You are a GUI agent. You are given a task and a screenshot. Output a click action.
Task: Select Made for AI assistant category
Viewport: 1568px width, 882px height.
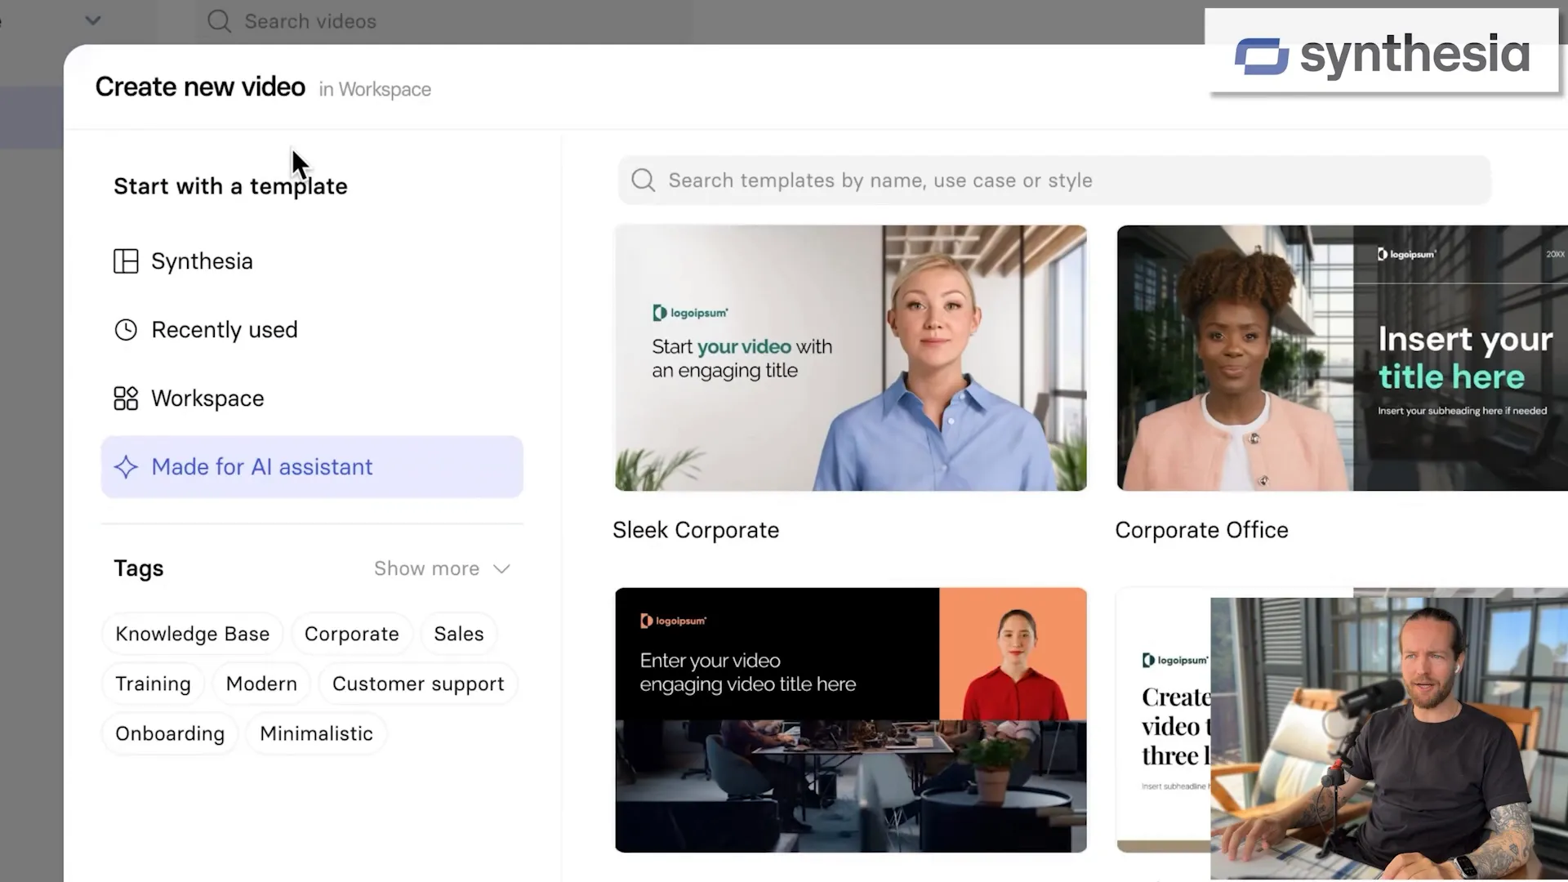click(312, 467)
